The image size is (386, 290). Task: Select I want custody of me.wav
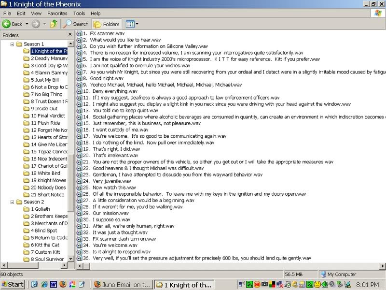click(116, 130)
